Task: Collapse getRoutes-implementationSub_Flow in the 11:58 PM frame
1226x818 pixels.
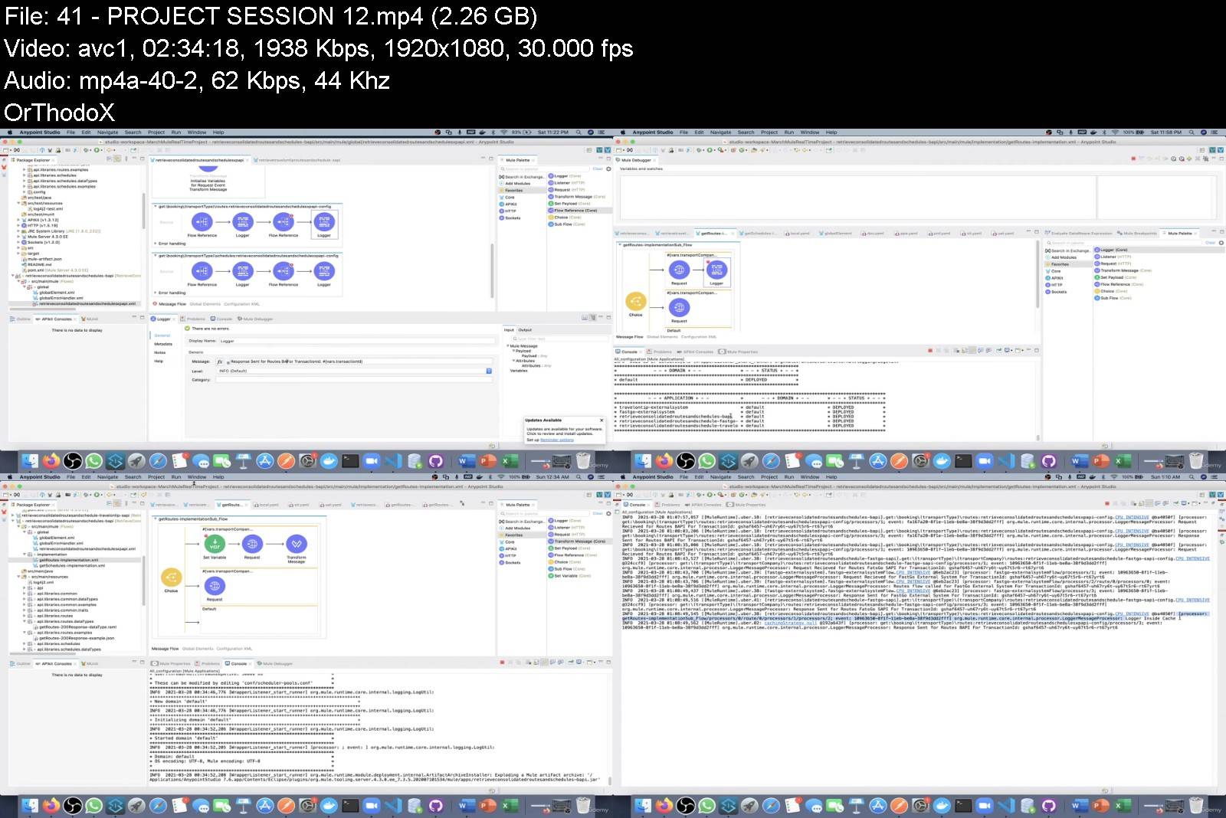Action: tap(620, 245)
